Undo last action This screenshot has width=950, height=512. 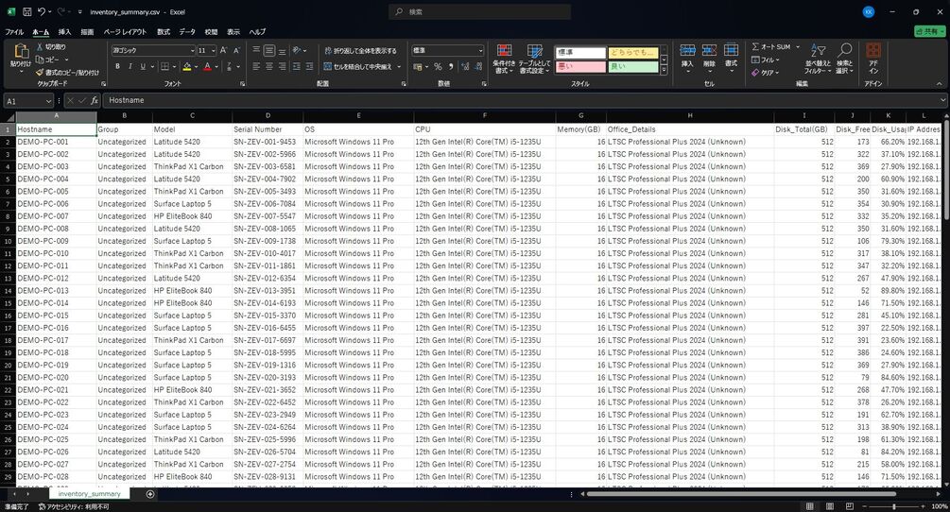(x=42, y=11)
